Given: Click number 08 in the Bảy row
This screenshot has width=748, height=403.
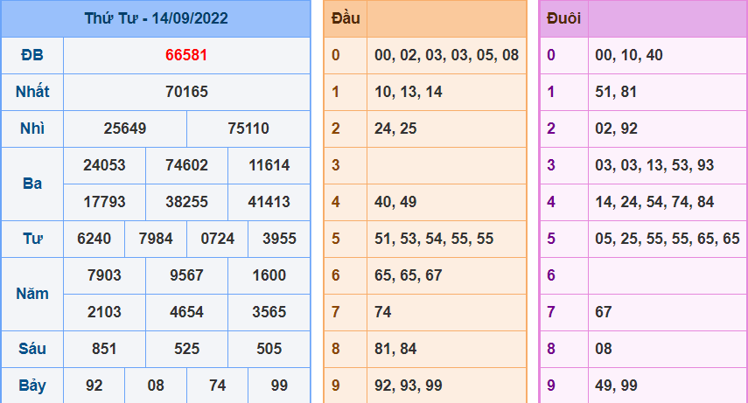Looking at the screenshot, I should tap(156, 386).
